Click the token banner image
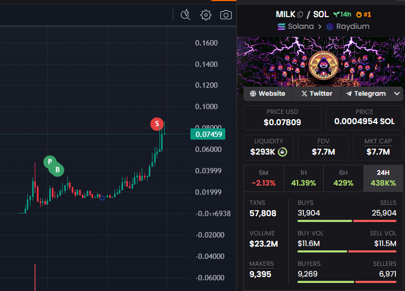 321,62
